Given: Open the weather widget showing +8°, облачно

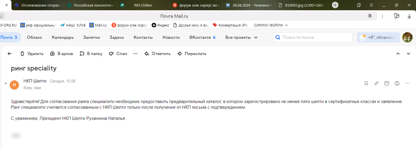Looking at the screenshot, I should 378,37.
